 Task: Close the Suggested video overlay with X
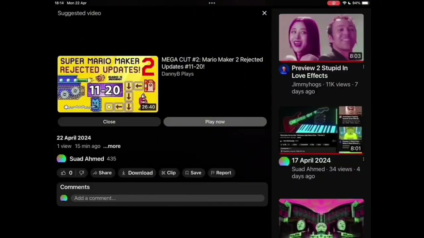point(264,13)
